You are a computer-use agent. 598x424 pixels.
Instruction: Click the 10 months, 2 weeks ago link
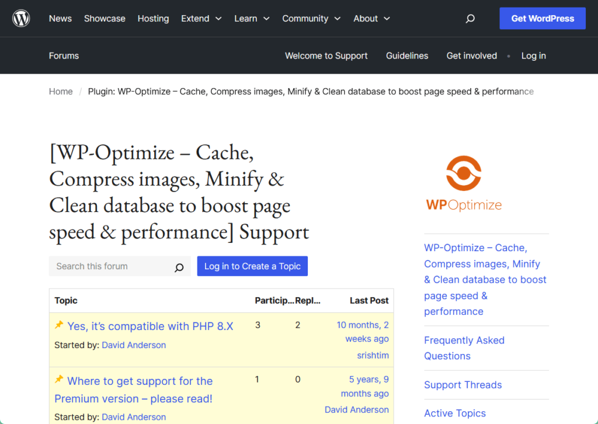(x=363, y=332)
